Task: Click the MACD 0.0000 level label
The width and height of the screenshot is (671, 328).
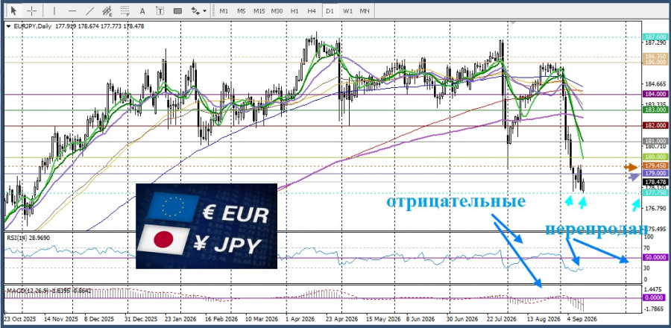Action: (x=655, y=297)
